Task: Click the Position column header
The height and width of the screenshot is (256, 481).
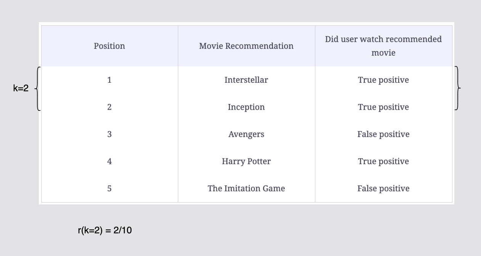Action: pos(109,46)
